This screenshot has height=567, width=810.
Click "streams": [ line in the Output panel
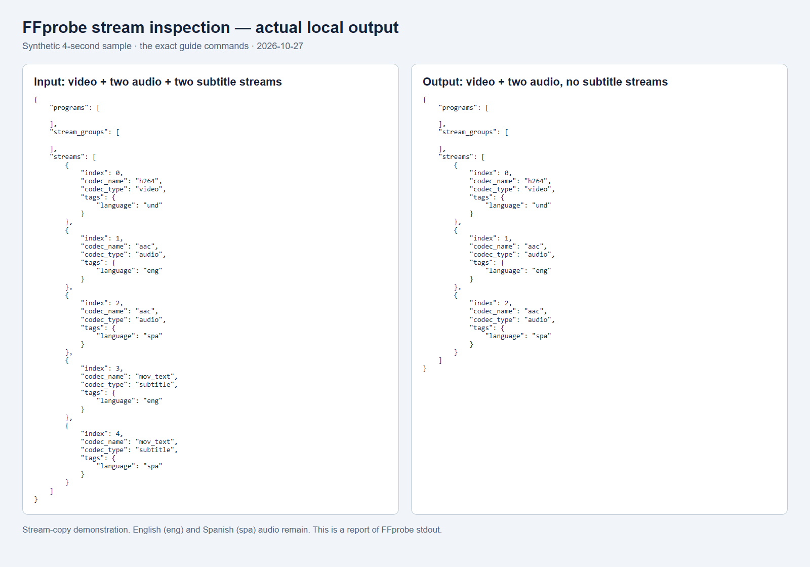[x=462, y=157]
